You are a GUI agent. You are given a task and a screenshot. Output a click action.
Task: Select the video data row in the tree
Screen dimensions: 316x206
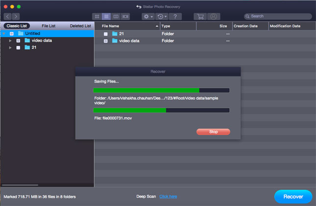(x=48, y=41)
